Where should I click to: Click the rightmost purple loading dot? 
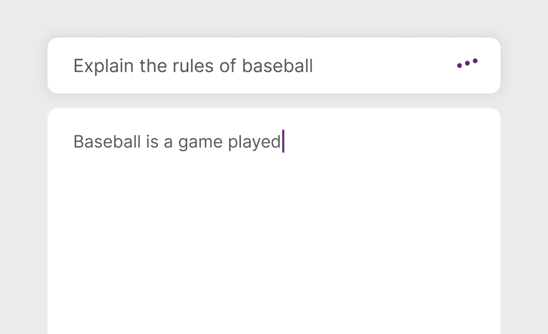475,61
